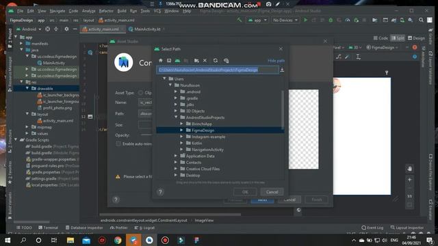Open the VCS menu
Viewport: 438px width, 246px height.
pos(157,11)
